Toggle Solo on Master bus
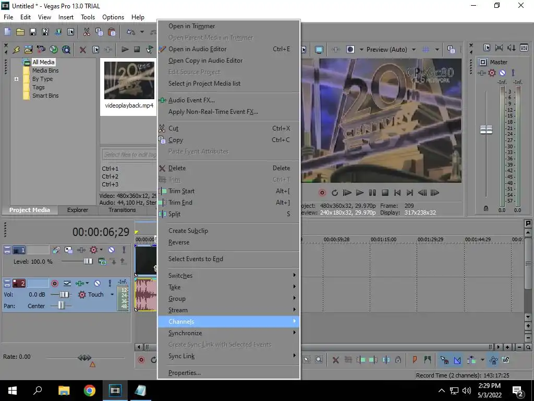 (513, 73)
